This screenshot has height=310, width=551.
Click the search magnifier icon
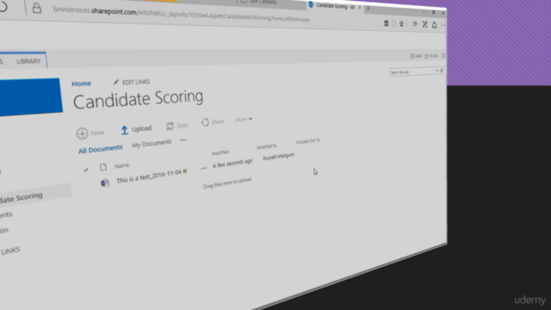442,71
